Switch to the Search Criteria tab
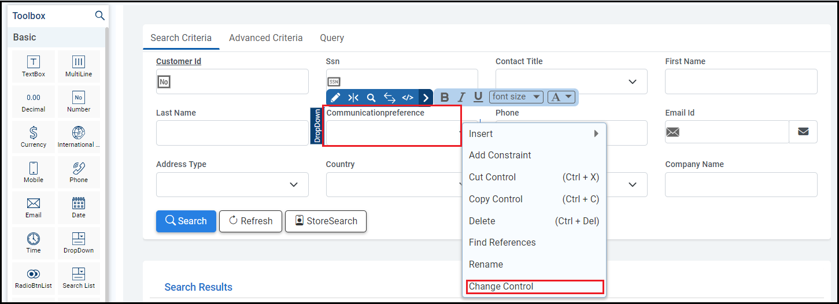 pos(181,38)
